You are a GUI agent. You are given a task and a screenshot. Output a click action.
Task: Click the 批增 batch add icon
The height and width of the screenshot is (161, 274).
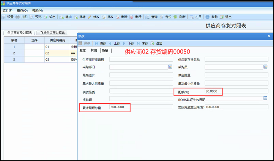tap(75, 17)
